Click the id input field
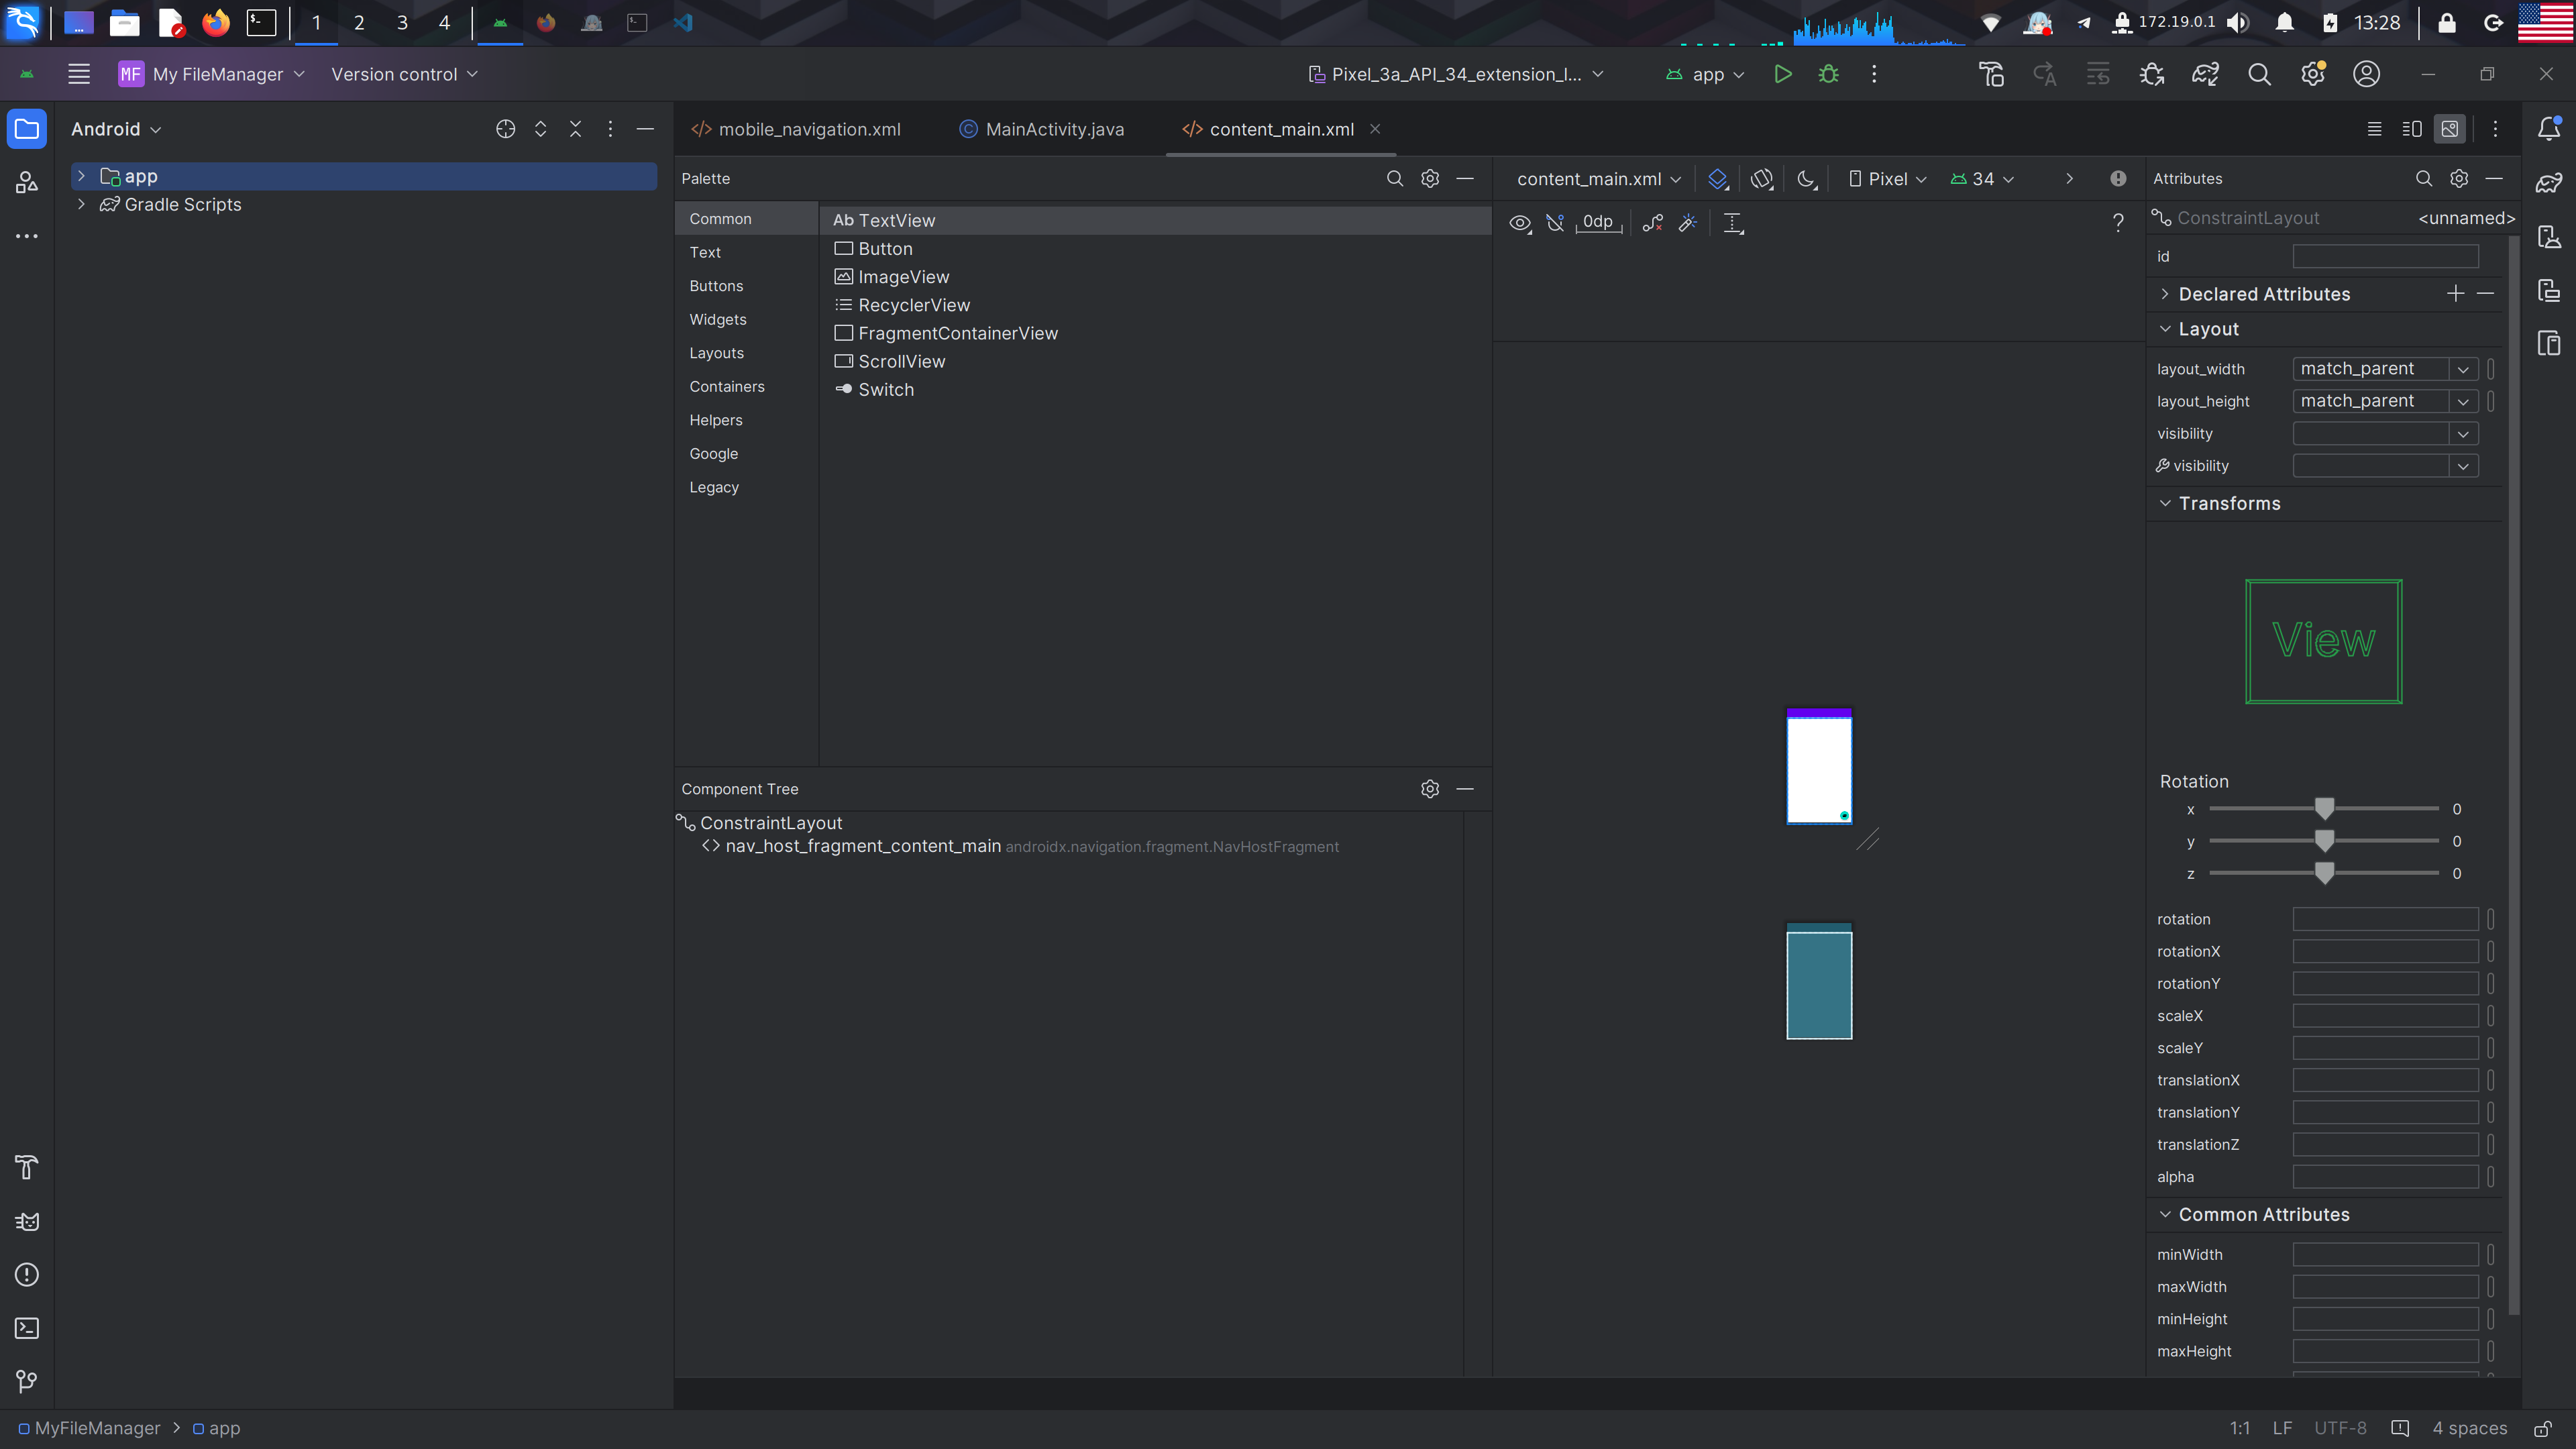This screenshot has height=1449, width=2576. tap(2385, 257)
